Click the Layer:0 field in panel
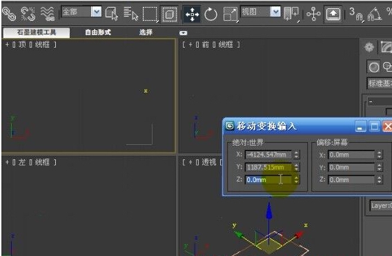 tap(381, 206)
